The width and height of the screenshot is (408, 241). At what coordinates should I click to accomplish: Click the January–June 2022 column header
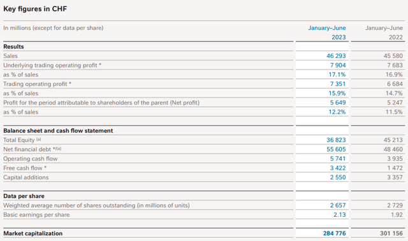384,33
